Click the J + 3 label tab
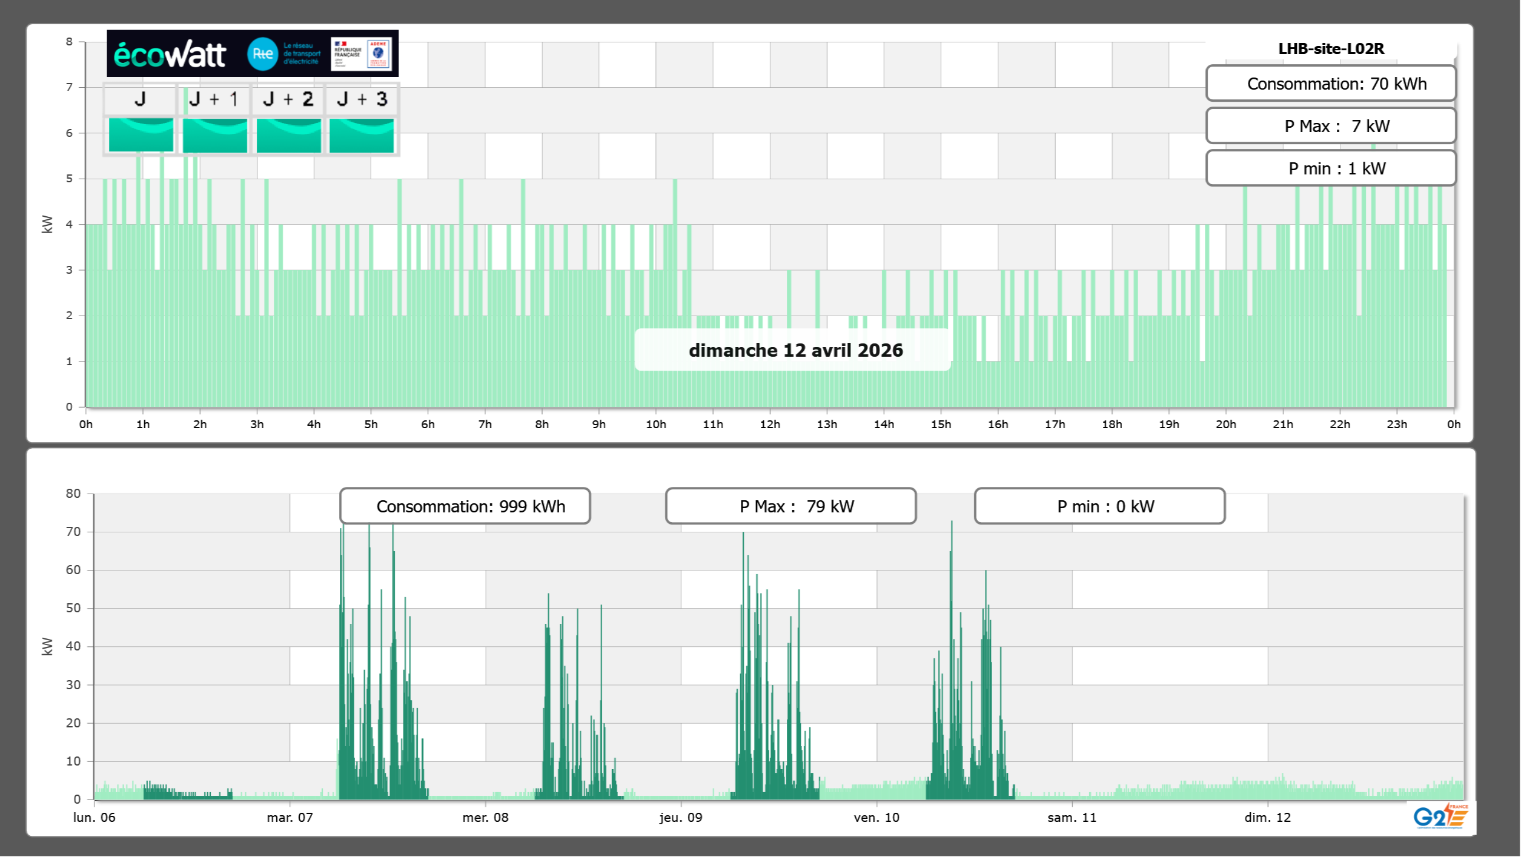The width and height of the screenshot is (1521, 857). pyautogui.click(x=362, y=99)
